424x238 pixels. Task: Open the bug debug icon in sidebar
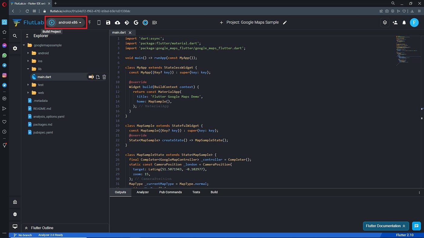(15, 214)
